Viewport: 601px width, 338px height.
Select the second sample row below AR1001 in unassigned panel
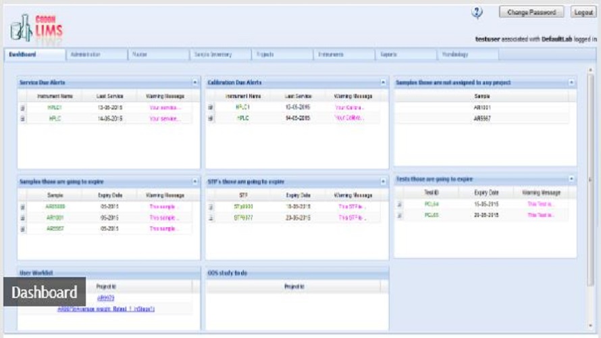pyautogui.click(x=481, y=119)
